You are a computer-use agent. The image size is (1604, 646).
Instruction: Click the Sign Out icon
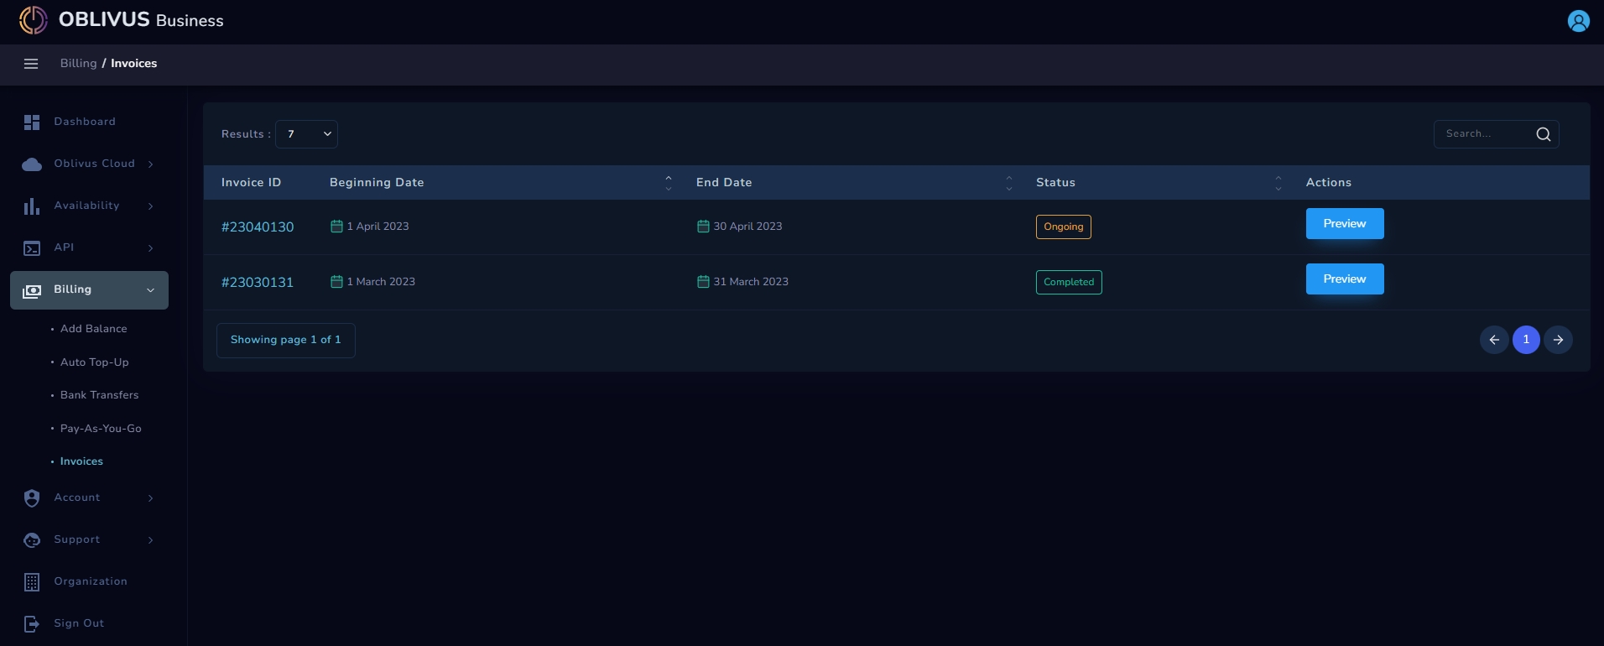(32, 624)
